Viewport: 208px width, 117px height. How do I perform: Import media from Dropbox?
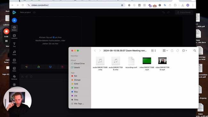click(51, 67)
